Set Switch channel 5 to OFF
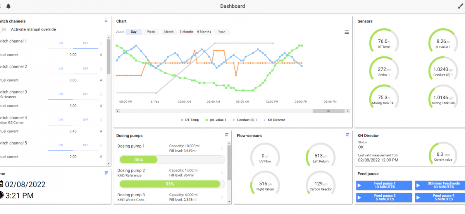The height and width of the screenshot is (214, 465). tap(86, 145)
